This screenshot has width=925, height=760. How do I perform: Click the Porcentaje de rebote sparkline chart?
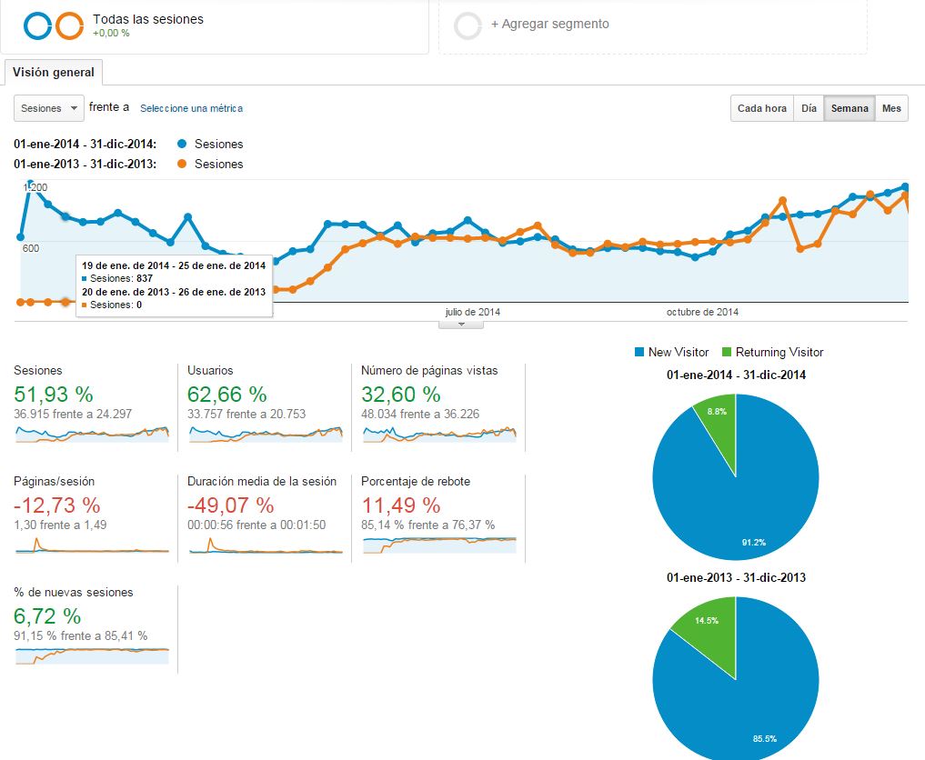click(438, 544)
